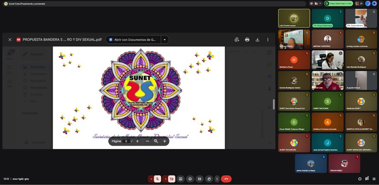This screenshot has width=379, height=185.
Task: Select MARTHA CECILIA MOSBEY tile
Action: pos(361,122)
